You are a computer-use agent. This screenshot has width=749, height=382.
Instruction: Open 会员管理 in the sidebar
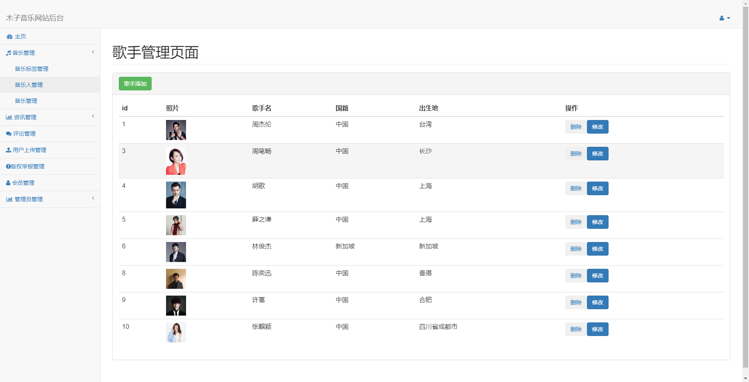[x=50, y=183]
